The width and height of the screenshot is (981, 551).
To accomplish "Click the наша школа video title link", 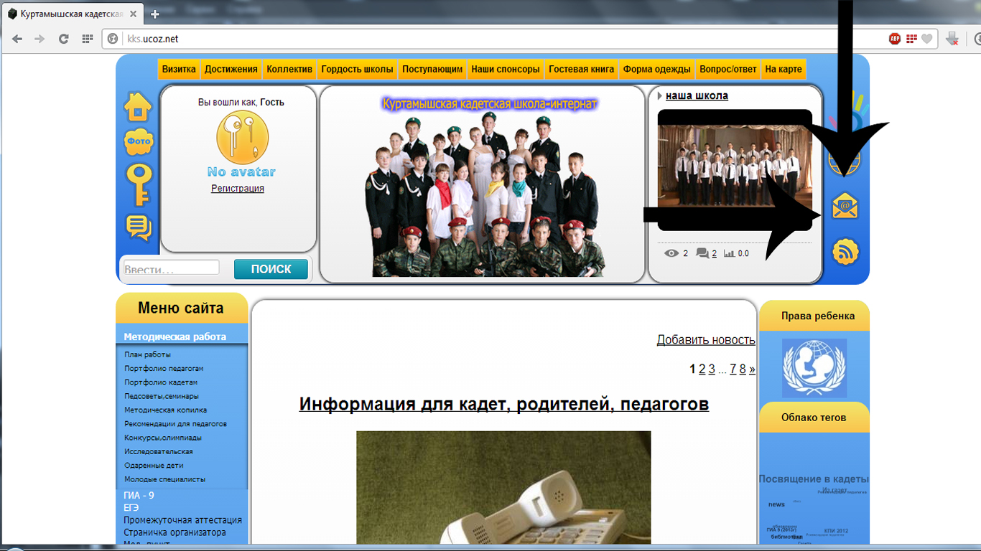I will pos(697,95).
